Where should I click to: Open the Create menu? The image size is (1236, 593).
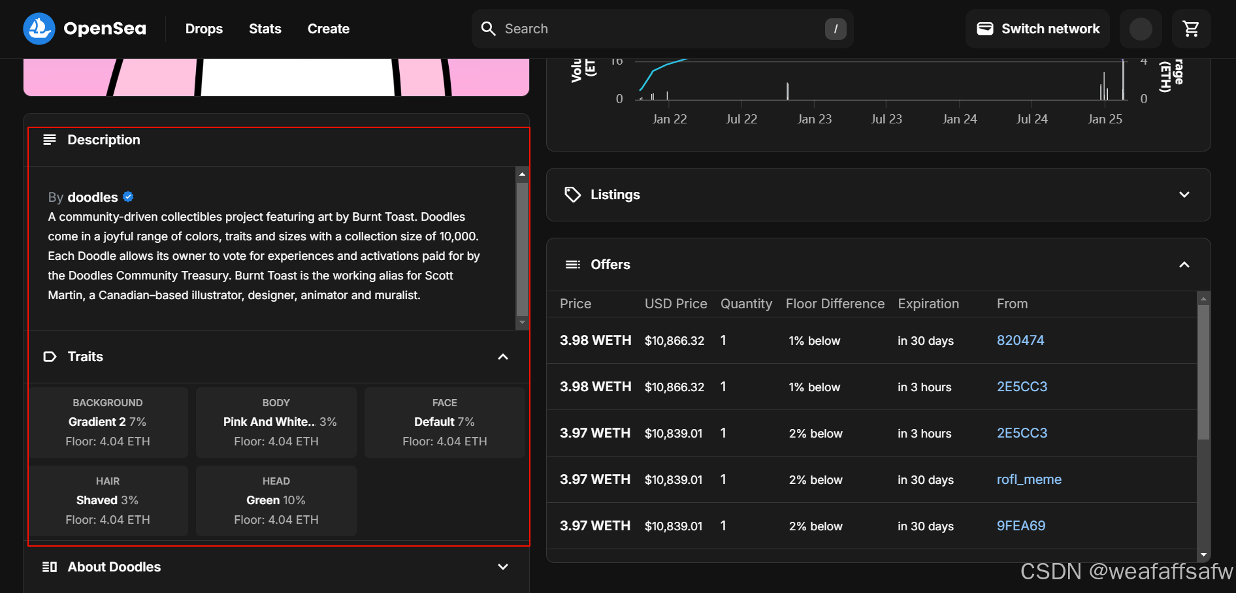[329, 29]
